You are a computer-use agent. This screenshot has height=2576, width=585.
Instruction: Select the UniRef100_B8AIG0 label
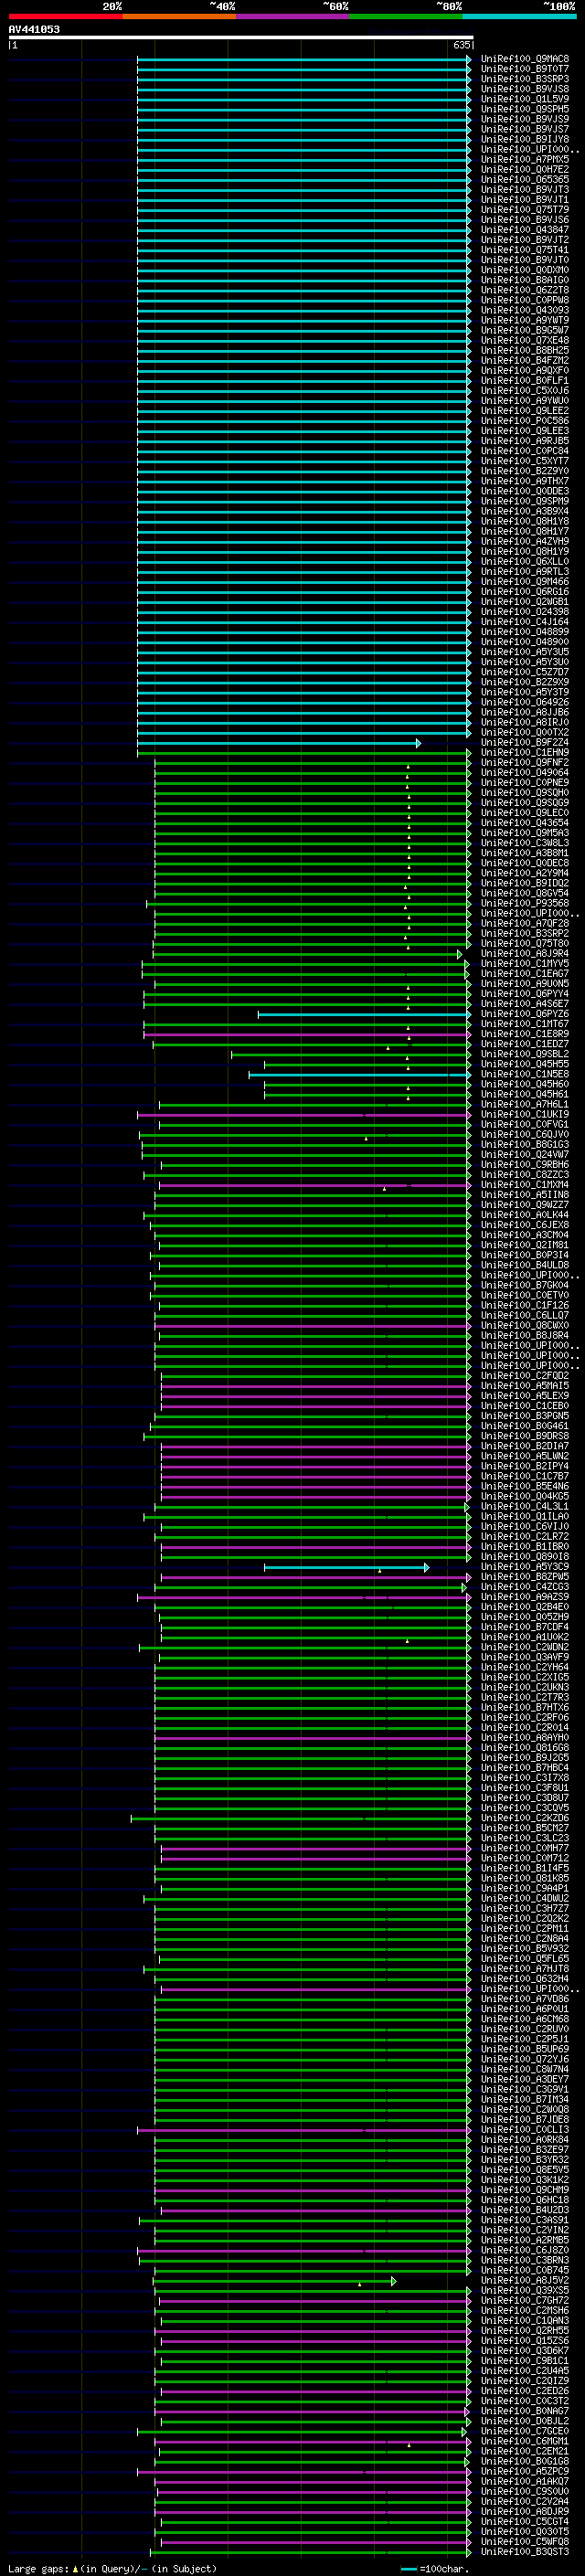pos(525,280)
